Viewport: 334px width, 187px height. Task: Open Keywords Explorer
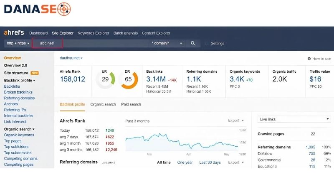coord(93,33)
